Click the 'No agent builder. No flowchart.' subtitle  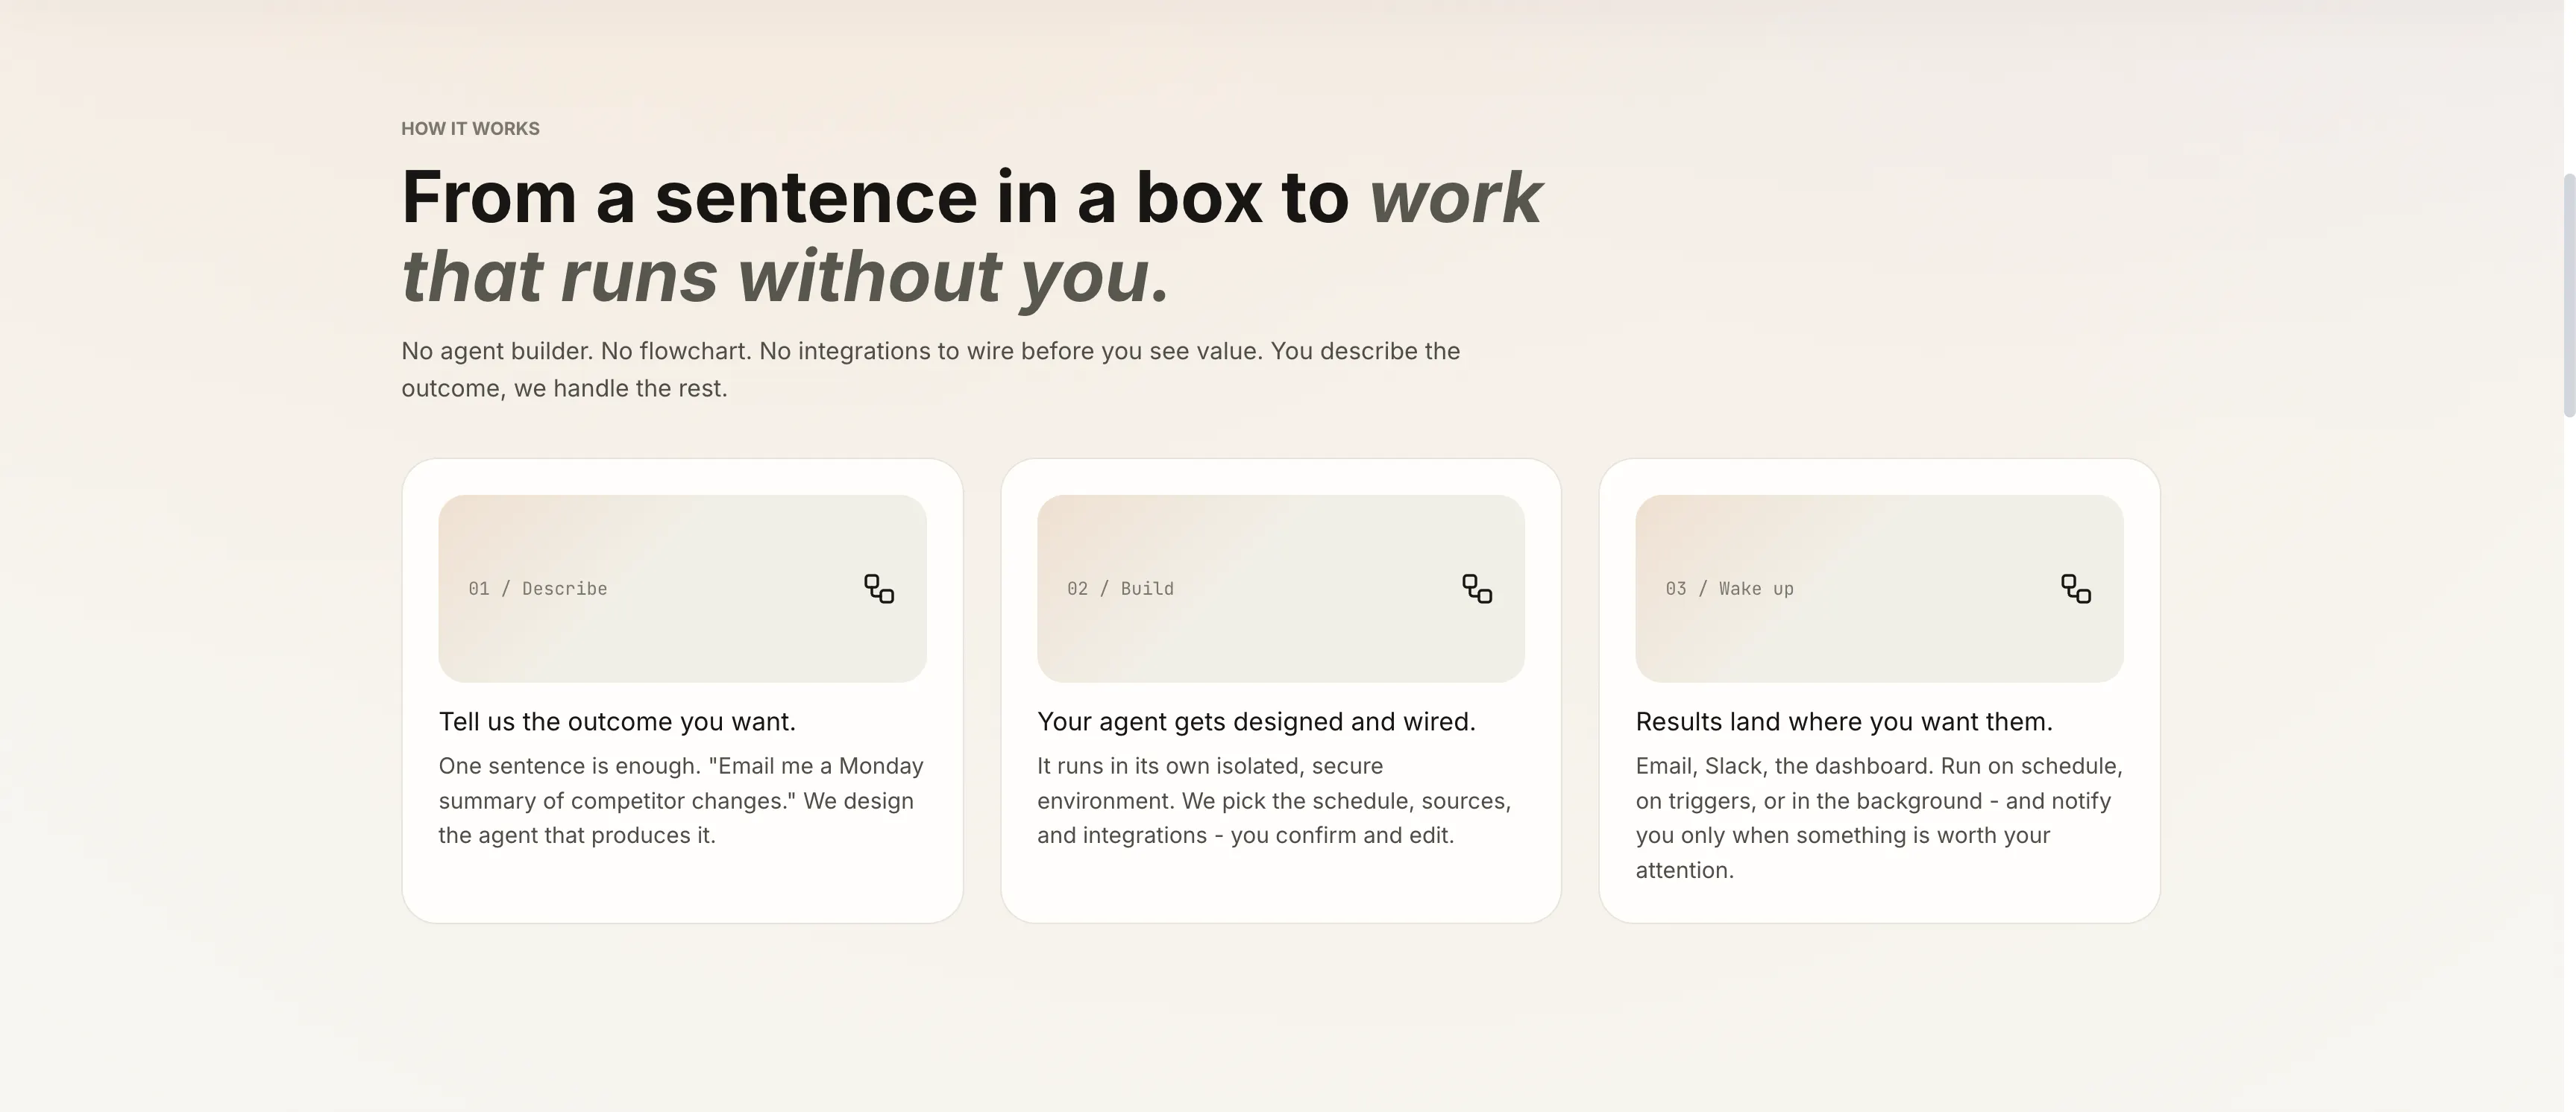click(931, 370)
